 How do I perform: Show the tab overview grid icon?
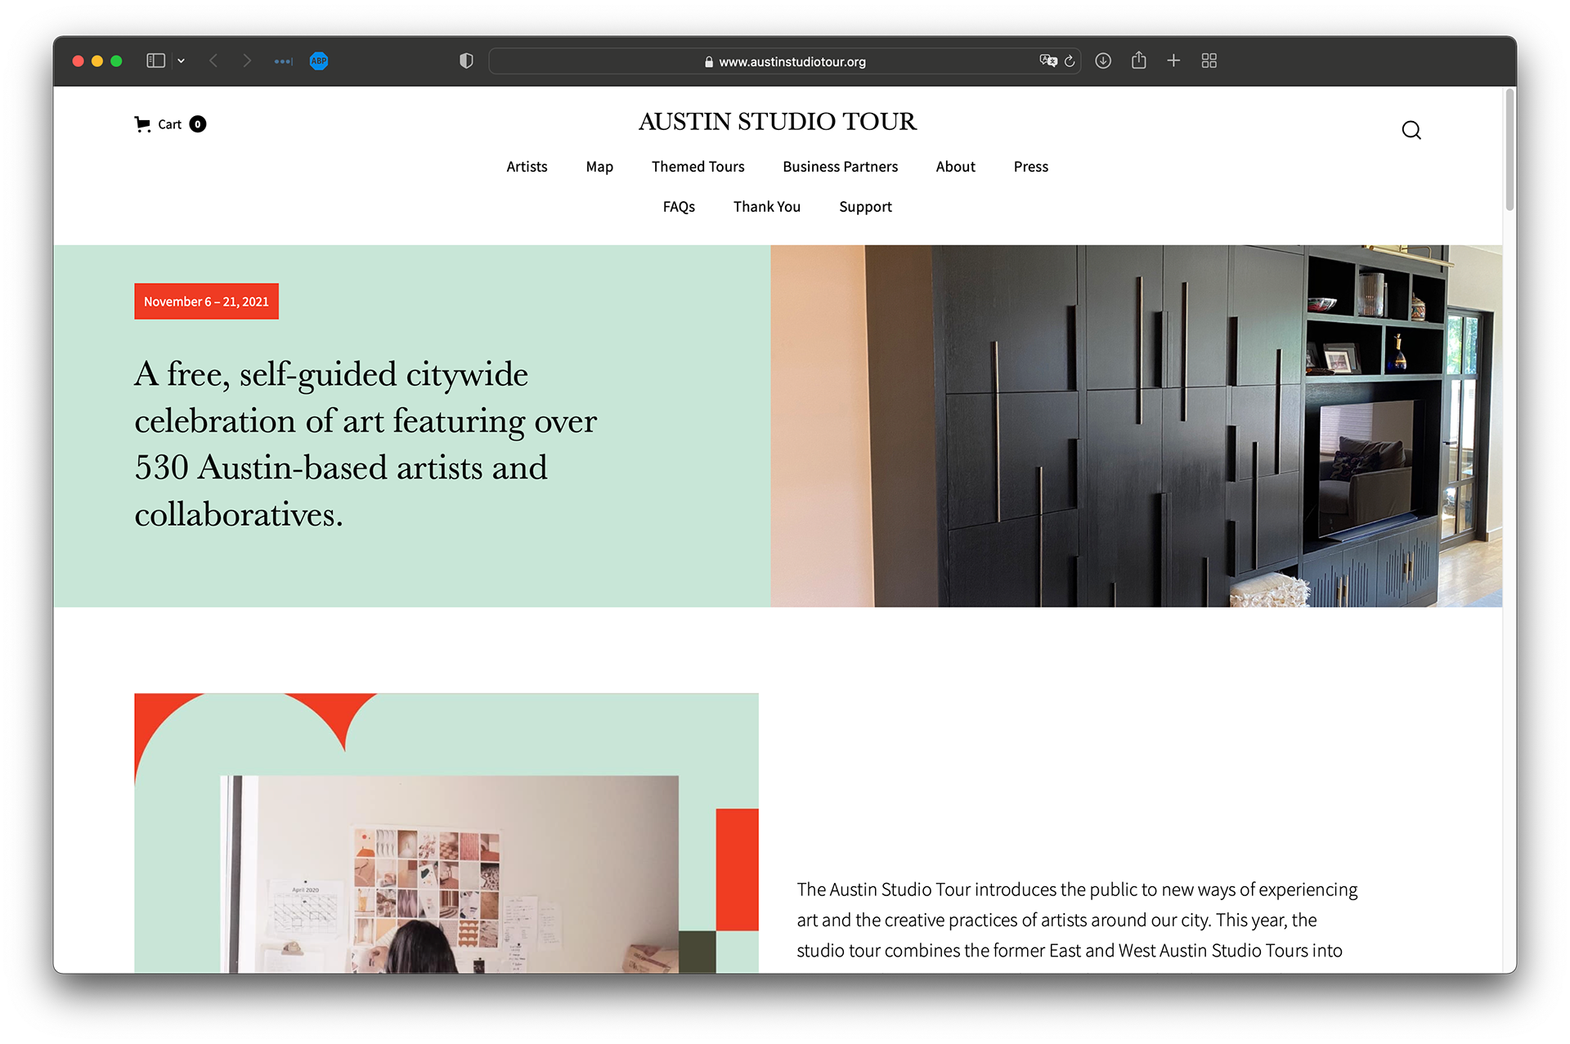(1209, 61)
